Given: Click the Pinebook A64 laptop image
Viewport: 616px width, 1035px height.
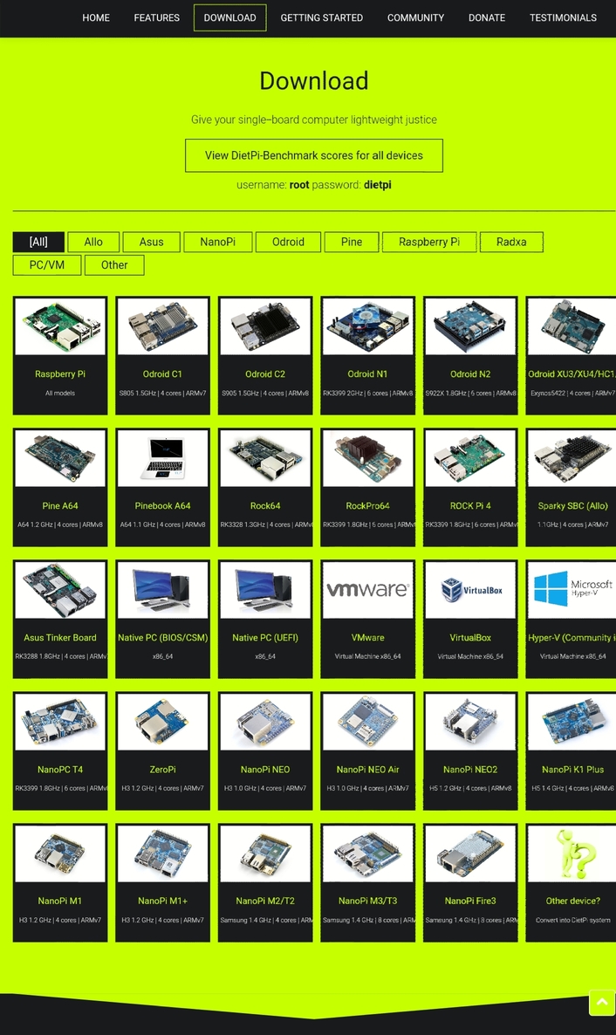Looking at the screenshot, I should pos(162,458).
